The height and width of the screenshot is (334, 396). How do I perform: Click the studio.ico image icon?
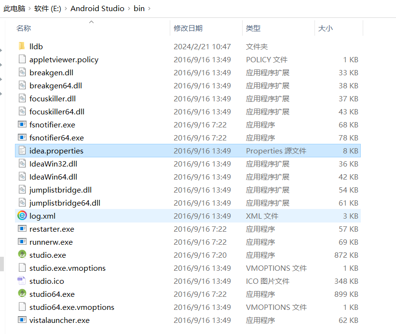coord(22,281)
